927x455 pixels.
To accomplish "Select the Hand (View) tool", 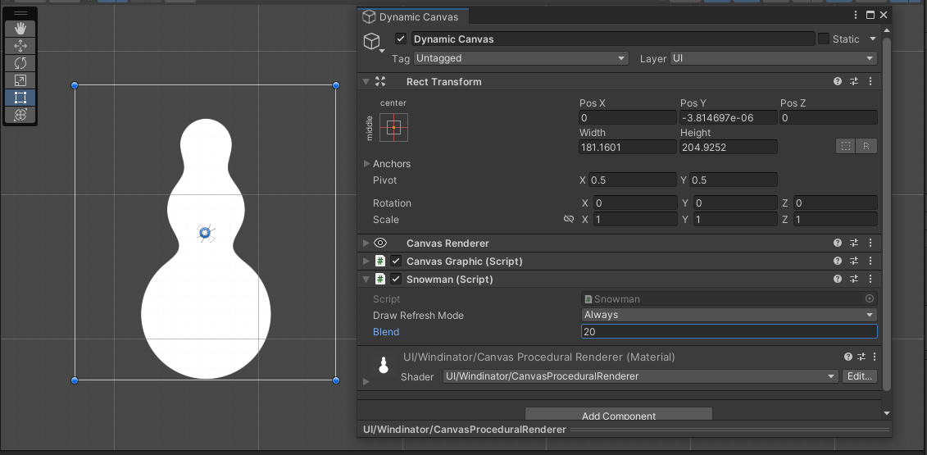I will pyautogui.click(x=20, y=29).
